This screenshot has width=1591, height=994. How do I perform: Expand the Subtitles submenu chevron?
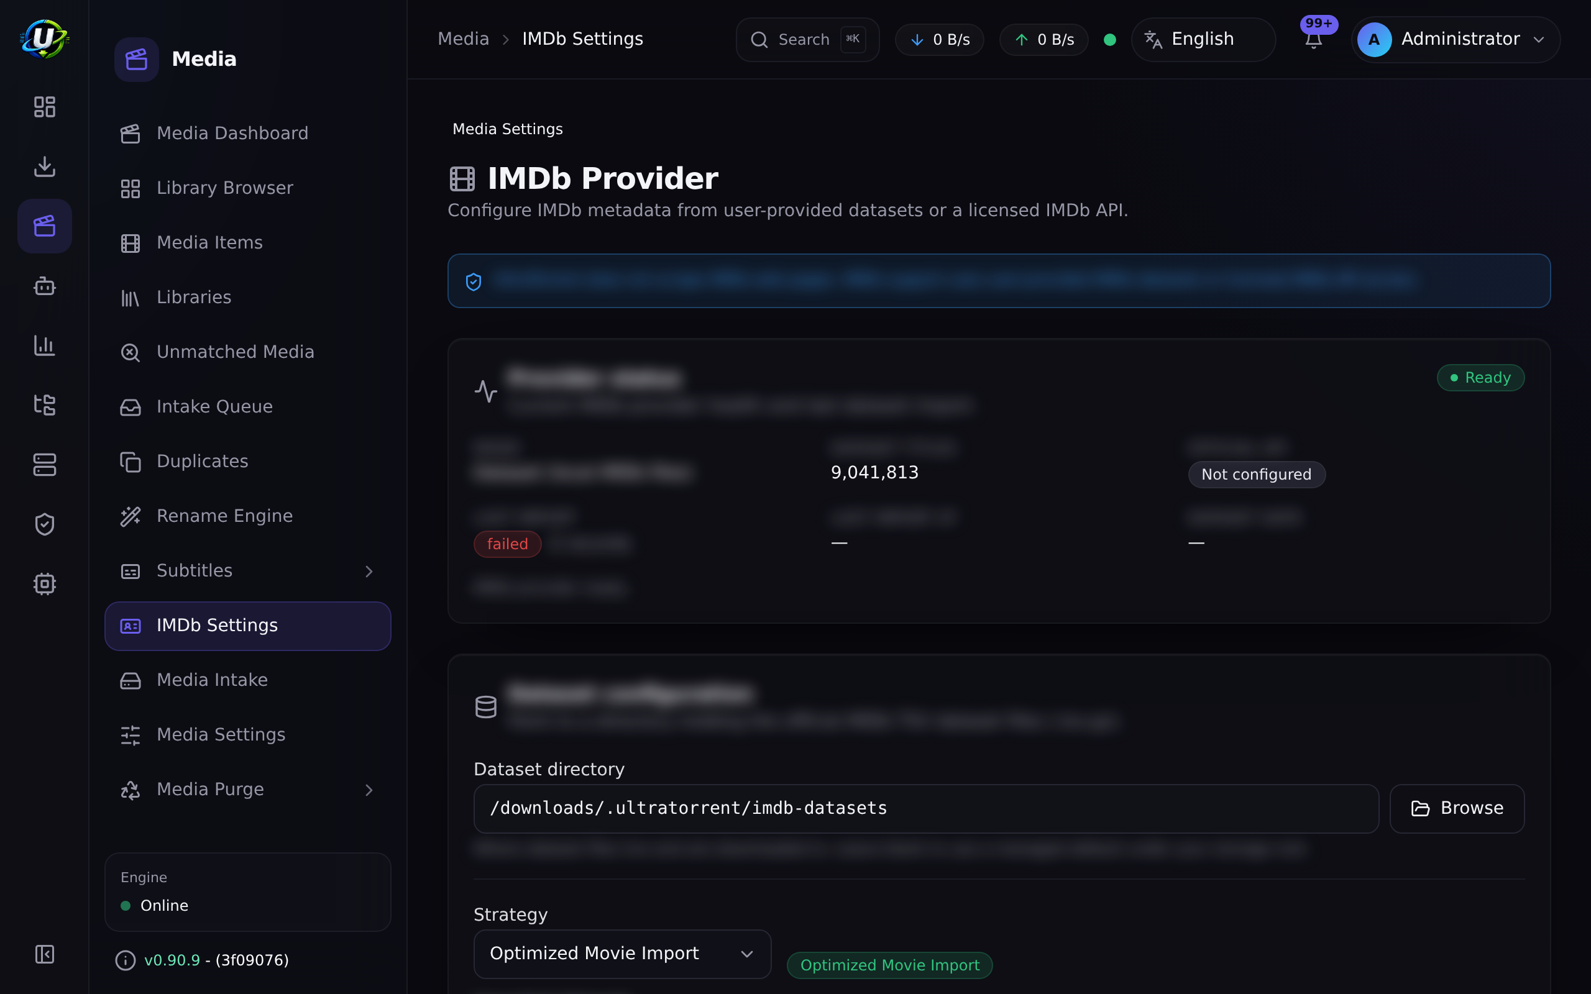[369, 572]
